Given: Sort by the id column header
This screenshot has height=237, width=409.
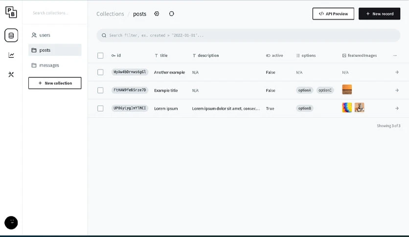Looking at the screenshot, I should [x=116, y=55].
